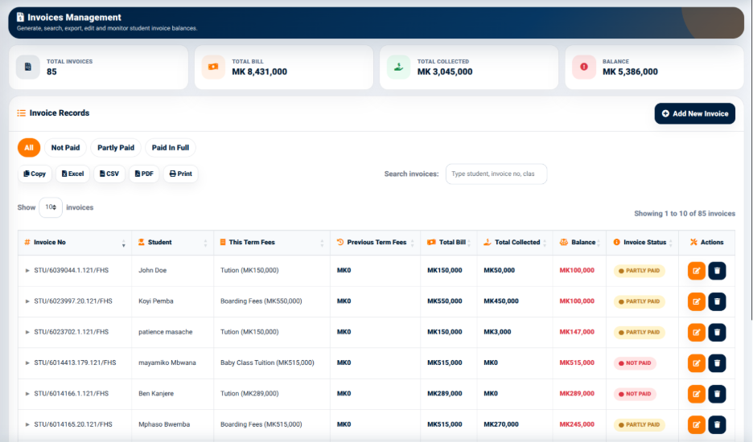Viewport: 753px width, 442px height.
Task: Export invoices as PDF
Action: [x=144, y=174]
